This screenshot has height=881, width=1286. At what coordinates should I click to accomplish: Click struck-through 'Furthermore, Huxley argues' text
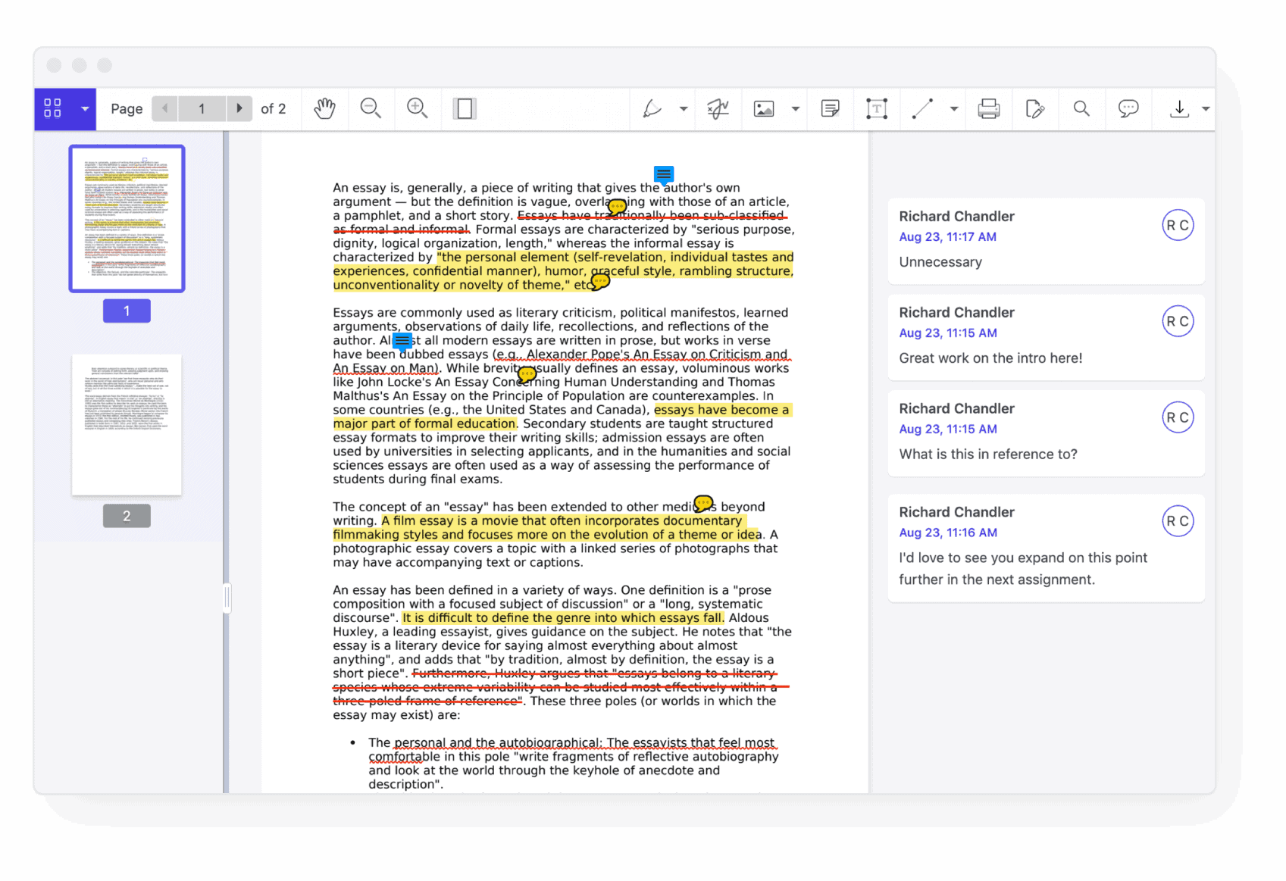point(510,673)
